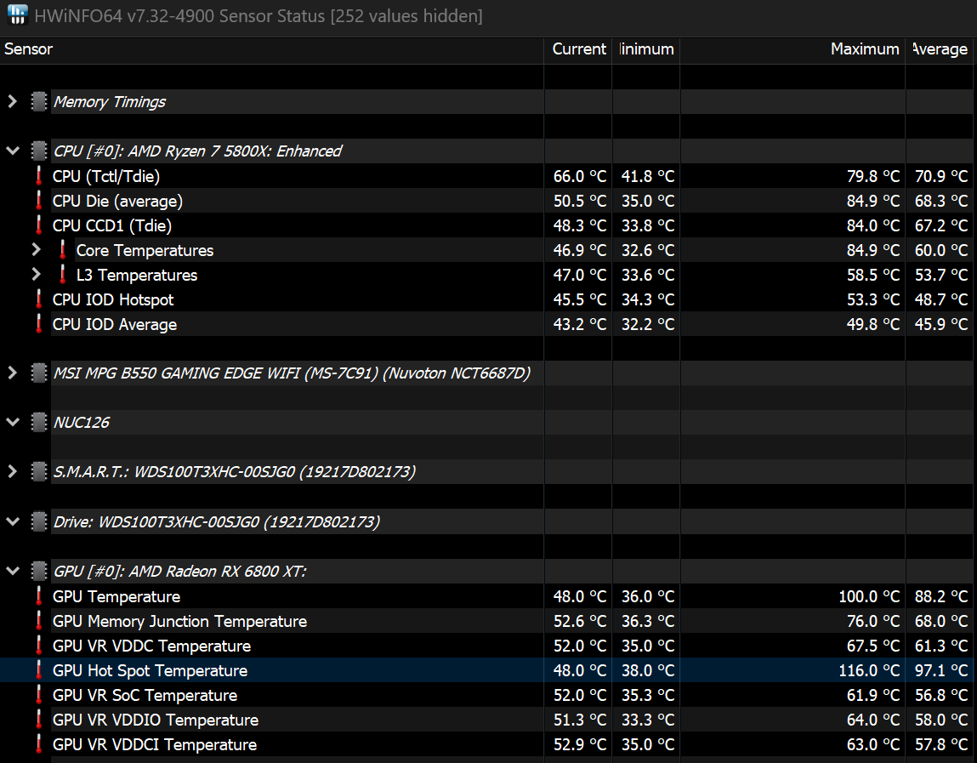Select the GPU VR VDDIO Temperature row

[488, 720]
